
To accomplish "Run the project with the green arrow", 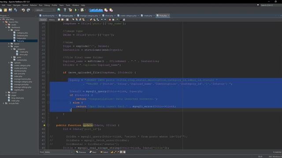I will (76, 10).
